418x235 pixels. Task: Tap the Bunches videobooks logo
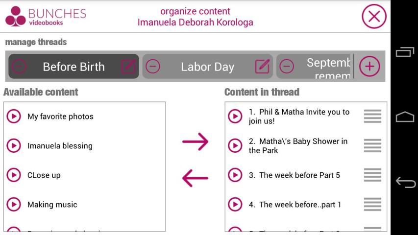46,17
